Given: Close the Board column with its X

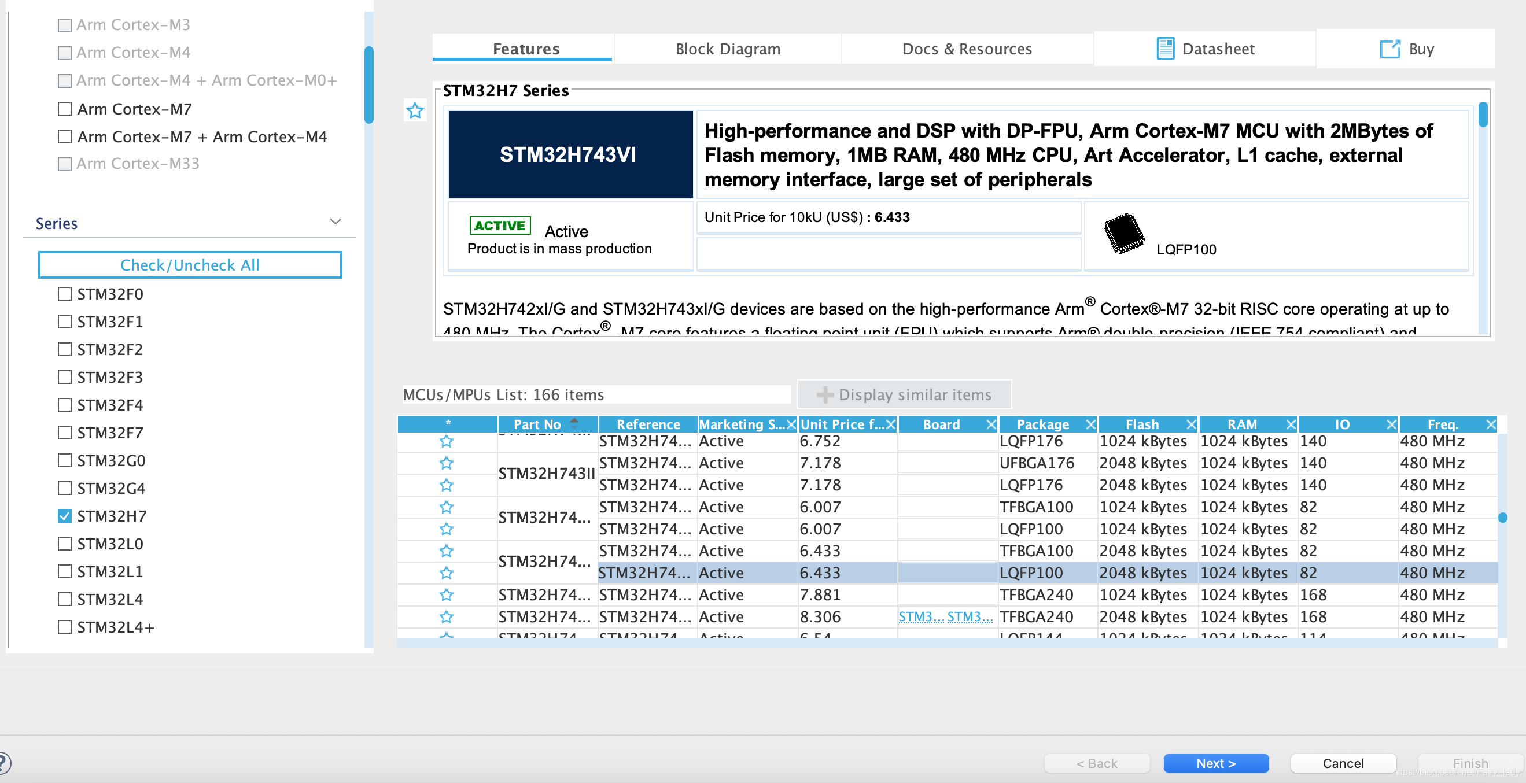Looking at the screenshot, I should point(991,424).
